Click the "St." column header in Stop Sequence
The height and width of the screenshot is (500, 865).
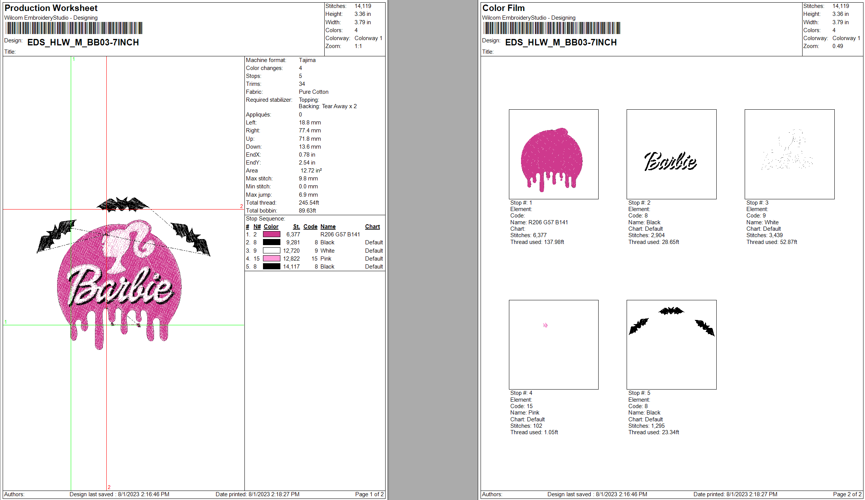click(x=296, y=227)
